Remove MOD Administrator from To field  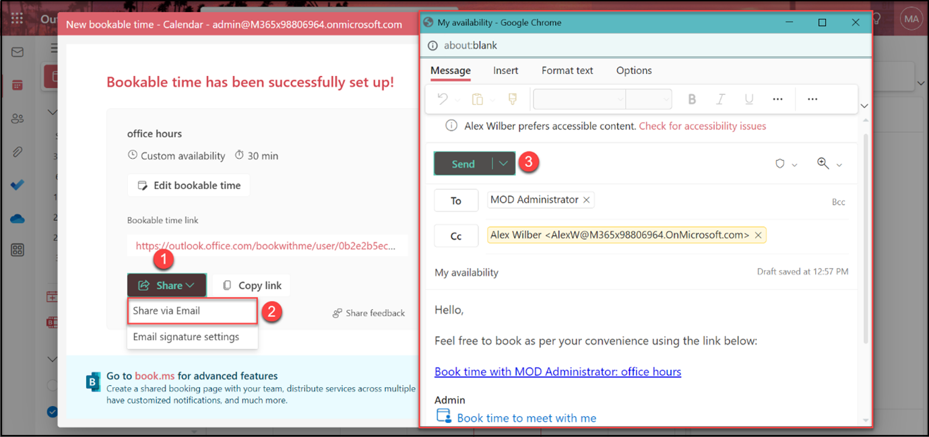(x=587, y=200)
